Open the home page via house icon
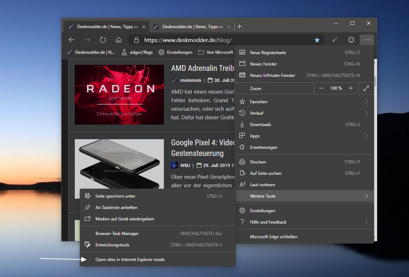409x277 pixels. point(118,40)
